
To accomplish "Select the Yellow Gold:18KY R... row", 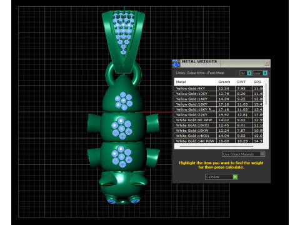I will pos(219,109).
